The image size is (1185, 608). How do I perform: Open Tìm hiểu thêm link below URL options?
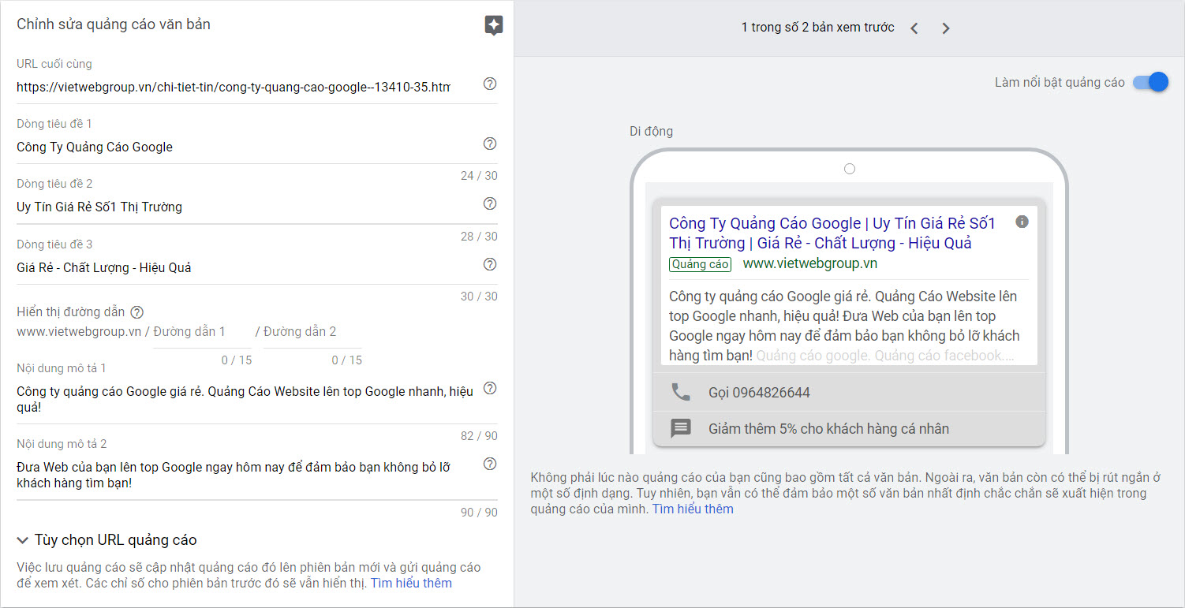pyautogui.click(x=411, y=584)
